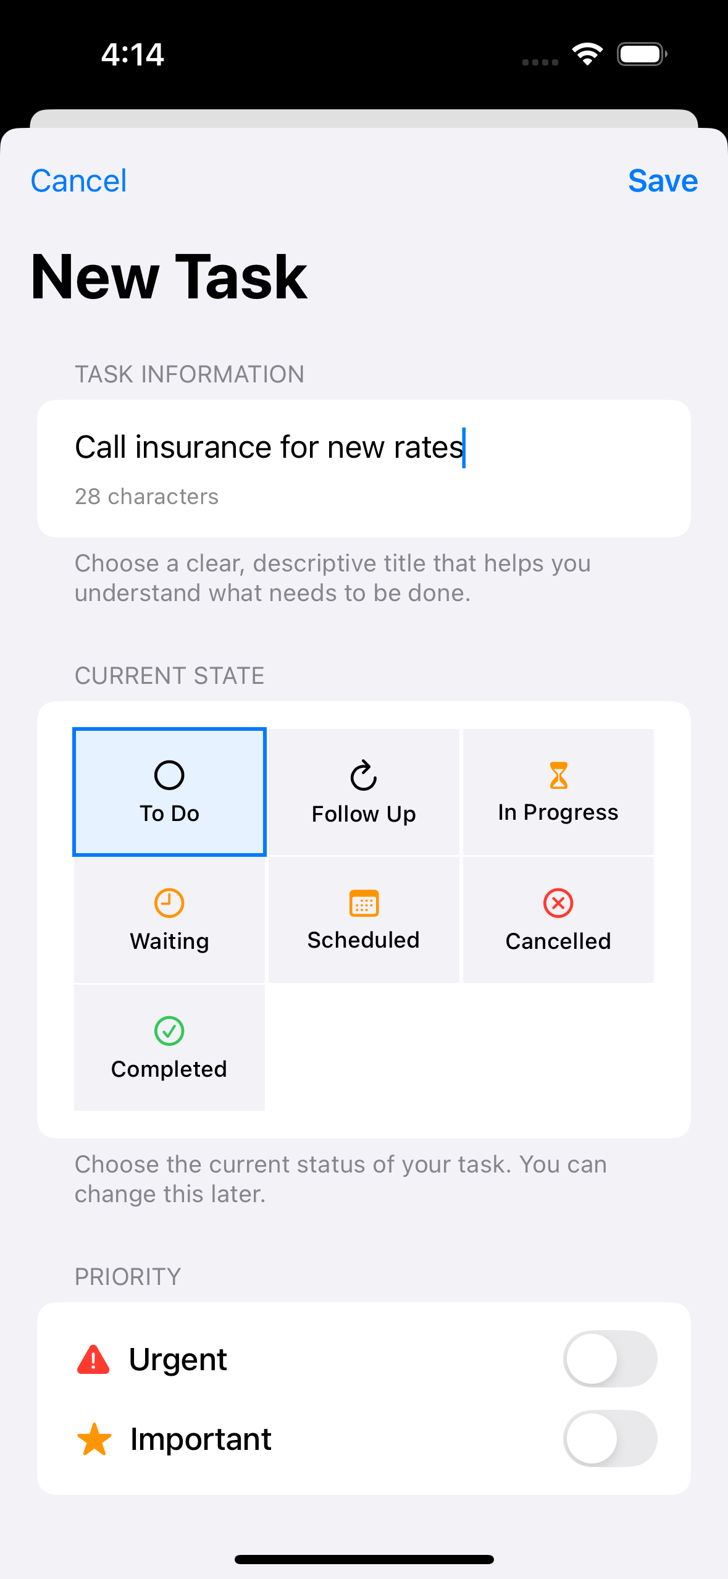Pick the Waiting clock icon
728x1579 pixels.
coord(169,903)
